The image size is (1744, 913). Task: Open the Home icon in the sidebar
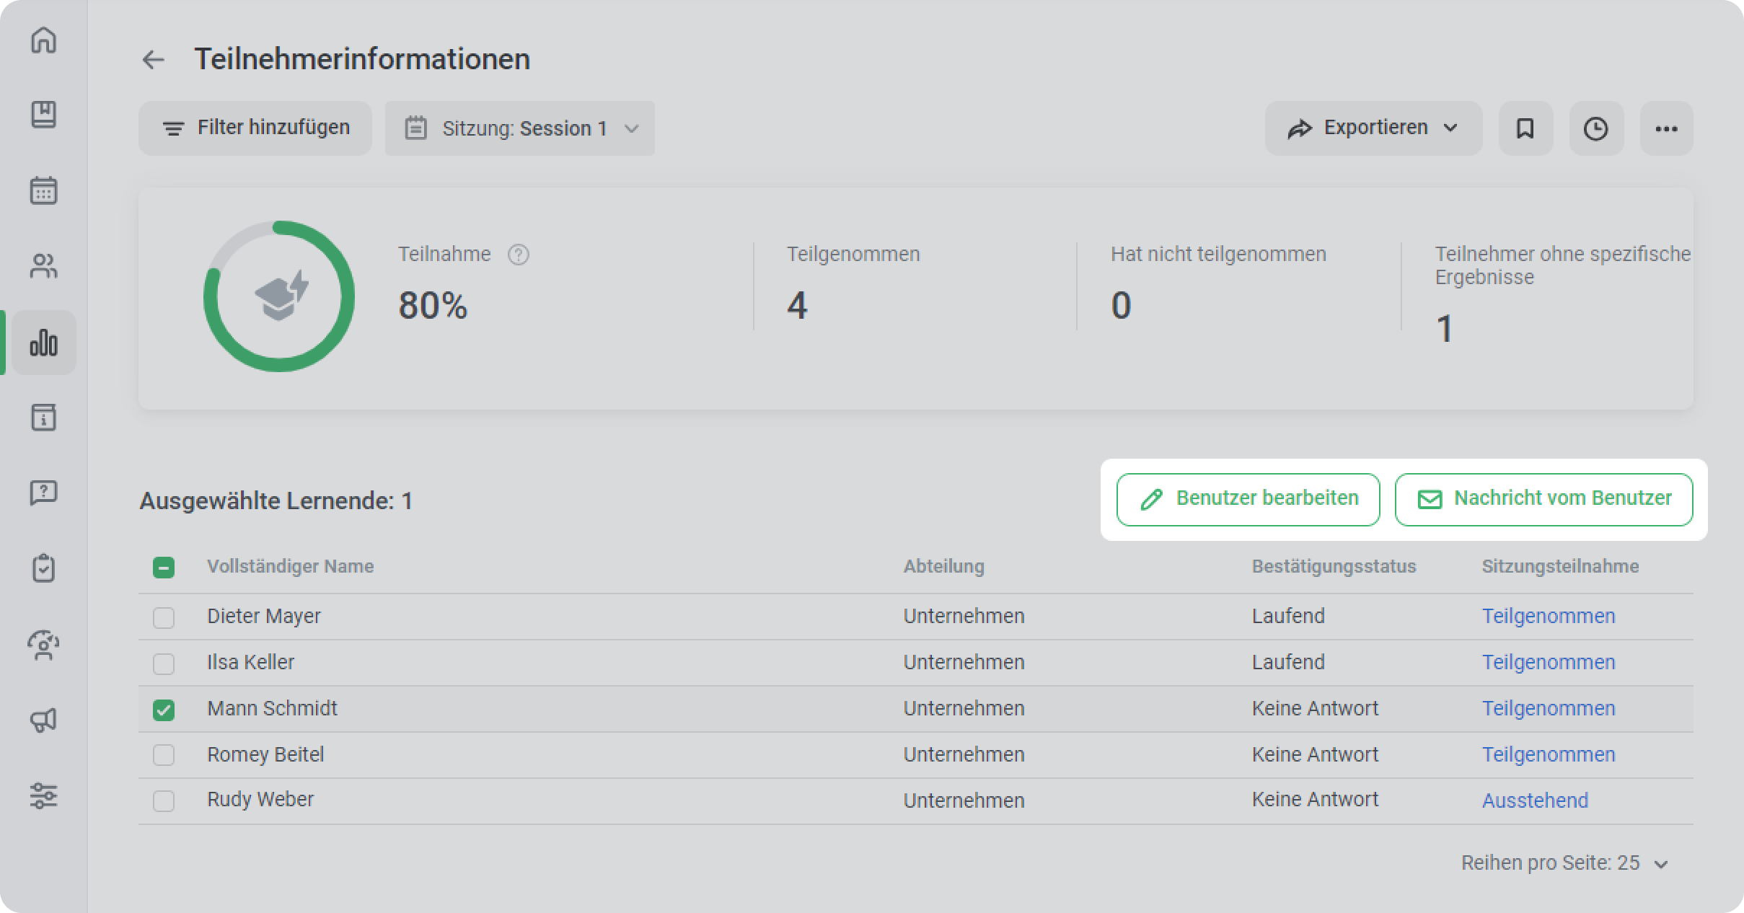[x=43, y=40]
